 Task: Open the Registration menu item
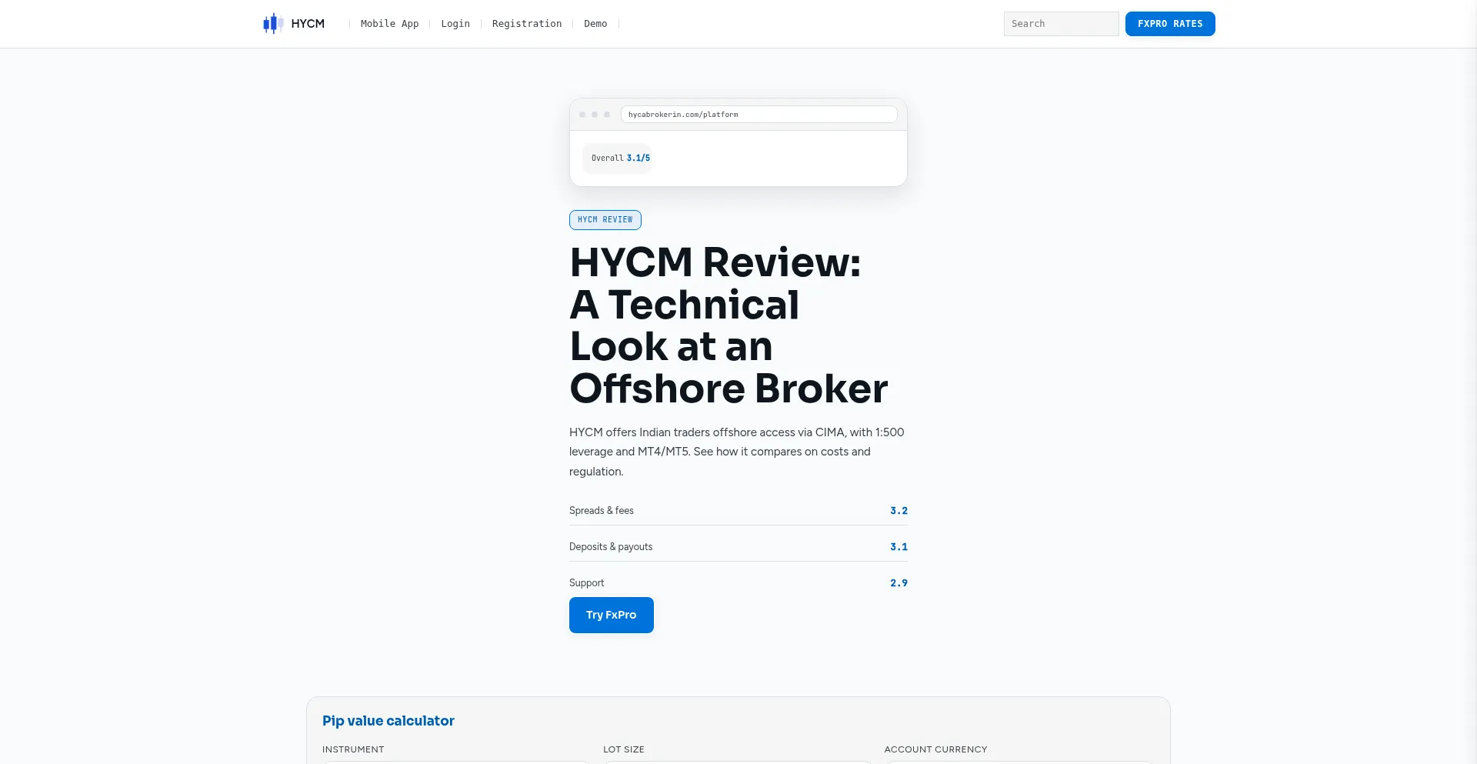tap(527, 24)
